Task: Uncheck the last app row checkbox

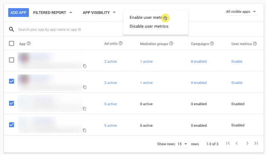Action: [11, 125]
